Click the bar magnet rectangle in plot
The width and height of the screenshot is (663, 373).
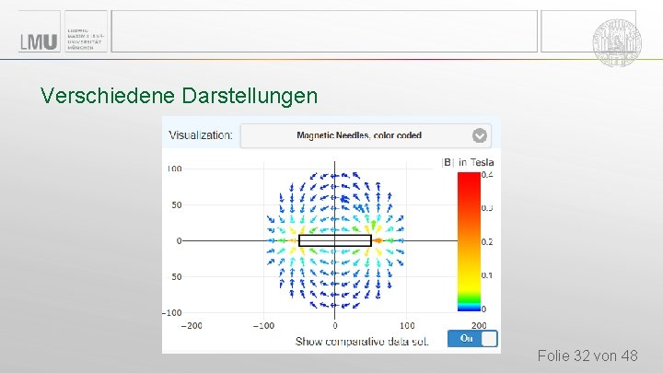pyautogui.click(x=335, y=240)
